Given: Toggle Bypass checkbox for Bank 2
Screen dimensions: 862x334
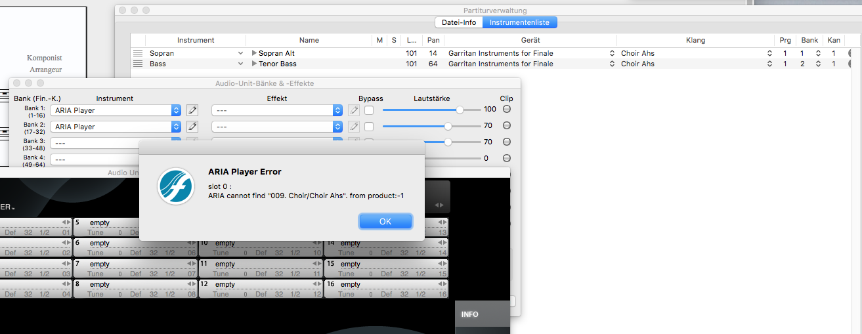Looking at the screenshot, I should (x=369, y=127).
